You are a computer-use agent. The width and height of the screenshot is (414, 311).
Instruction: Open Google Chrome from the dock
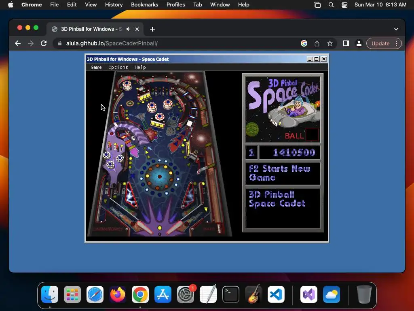[x=140, y=294]
